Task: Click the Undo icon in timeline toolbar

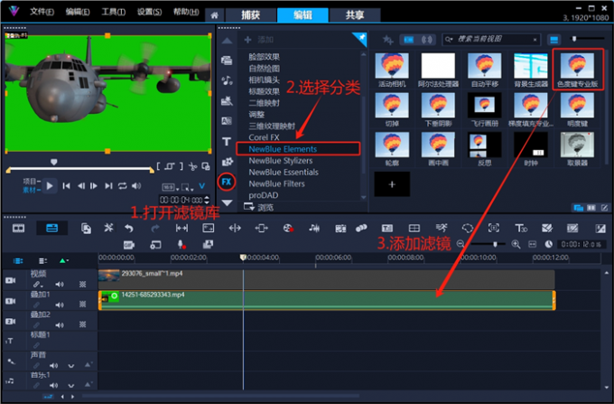Action: click(x=129, y=228)
